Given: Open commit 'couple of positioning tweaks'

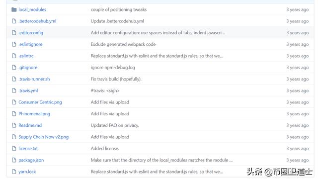Looking at the screenshot, I should coord(119,9).
